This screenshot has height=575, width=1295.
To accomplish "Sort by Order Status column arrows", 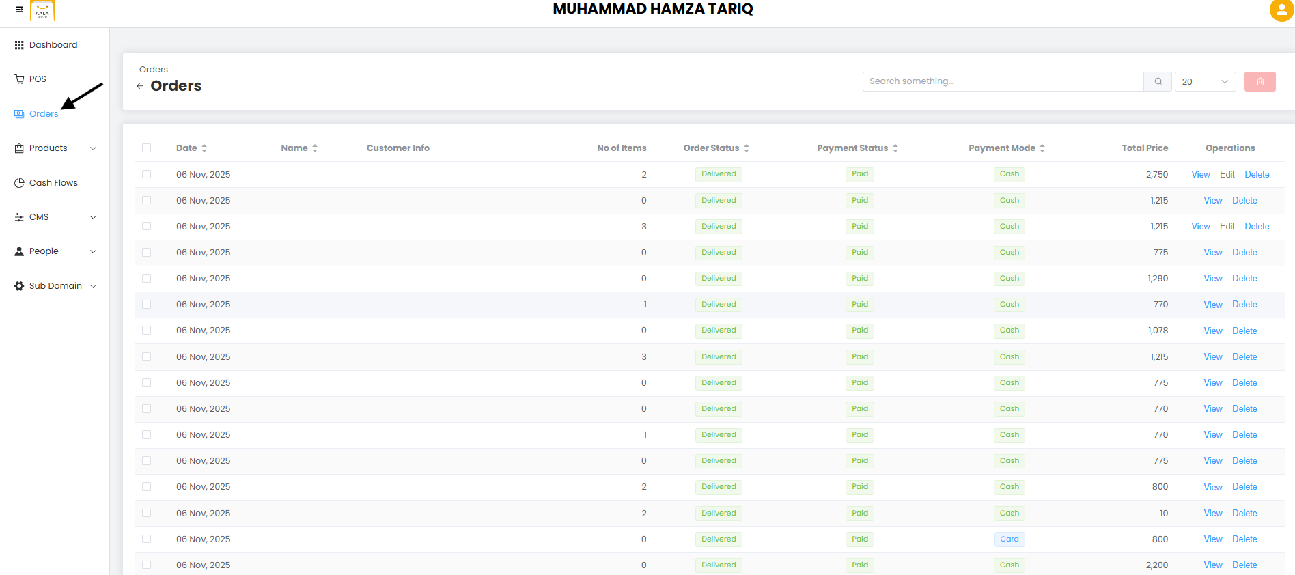I will [x=747, y=148].
